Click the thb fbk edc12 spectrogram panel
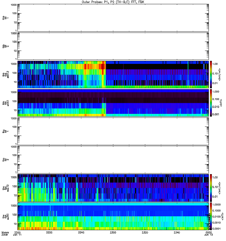Viewport: 226px width, 241px height. coord(113,74)
